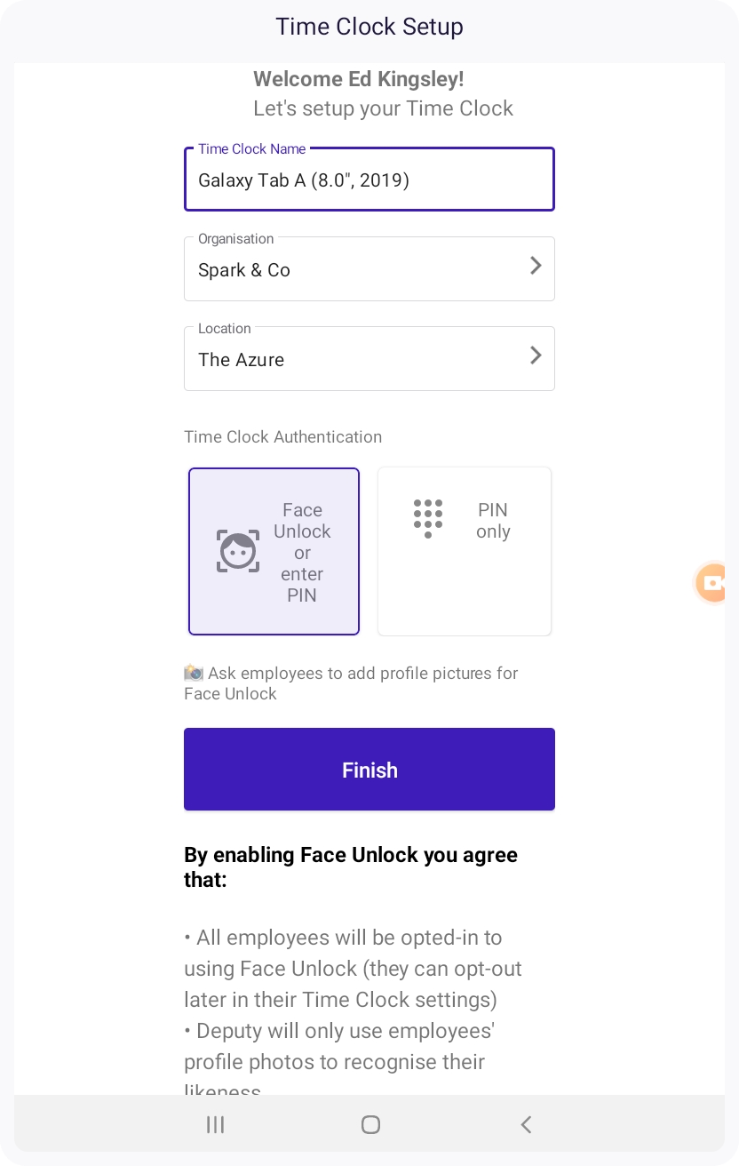
Task: Open the Organisation row for Spark & Co
Action: coord(369,269)
